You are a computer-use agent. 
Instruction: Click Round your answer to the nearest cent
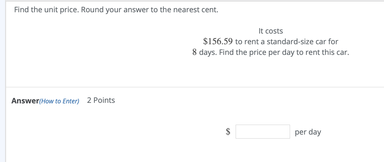coord(150,10)
